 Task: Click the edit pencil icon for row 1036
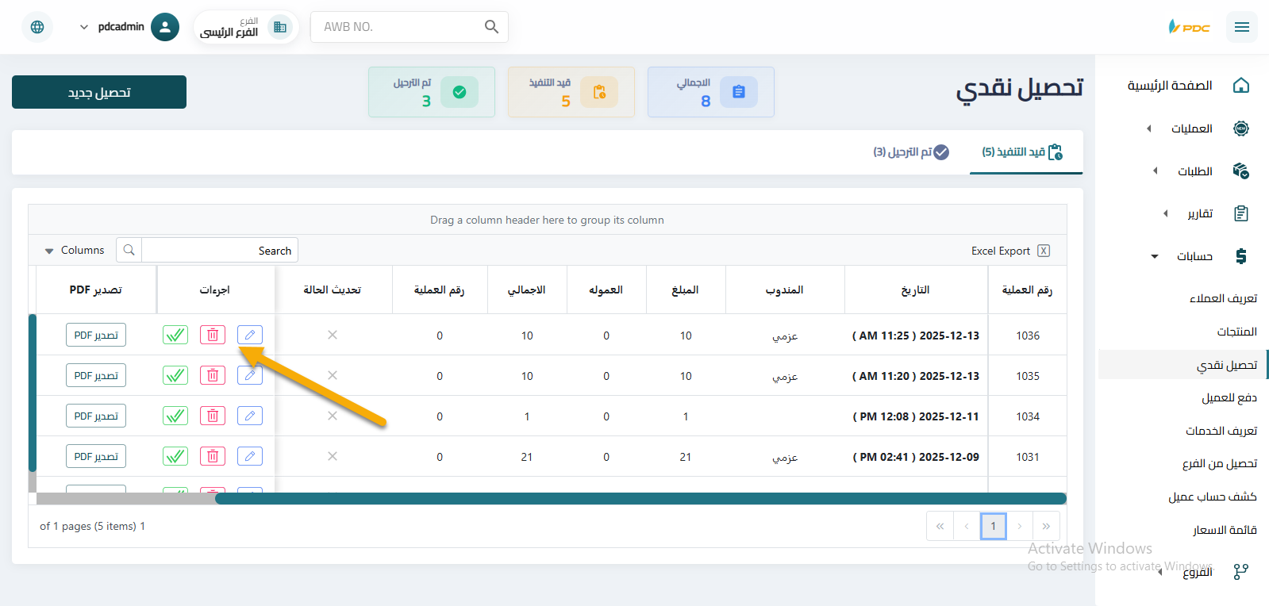tap(249, 335)
